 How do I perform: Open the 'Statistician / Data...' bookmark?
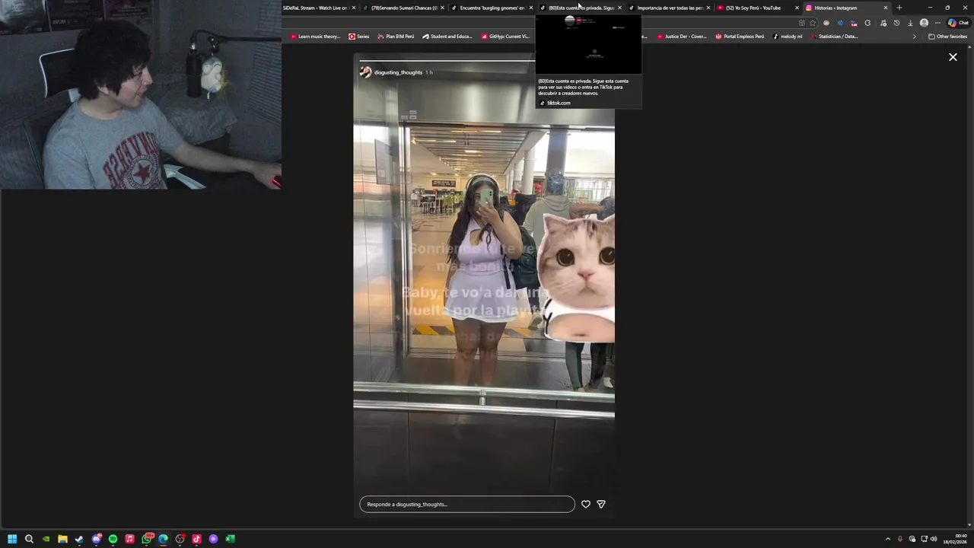click(x=834, y=37)
